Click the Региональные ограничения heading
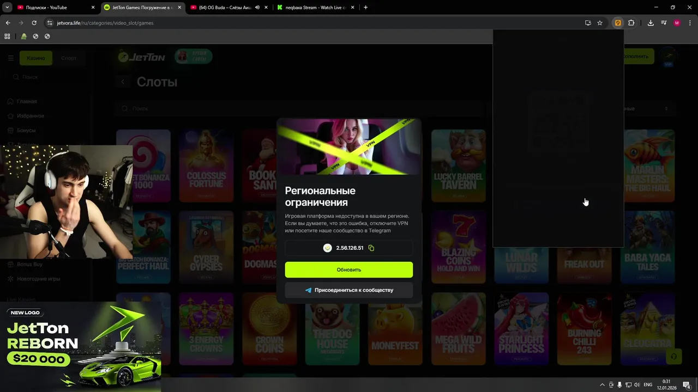This screenshot has height=392, width=698. (x=320, y=197)
